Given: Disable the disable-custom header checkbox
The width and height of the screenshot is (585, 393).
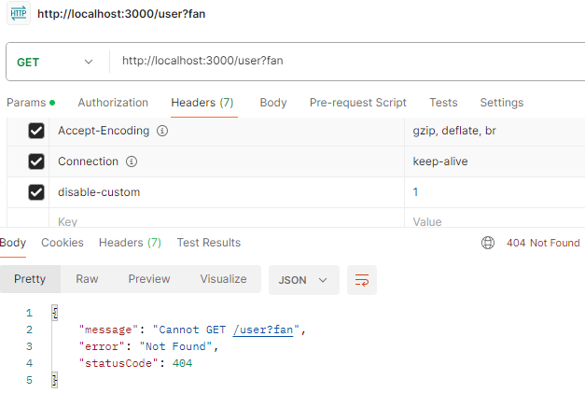Looking at the screenshot, I should click(x=36, y=192).
